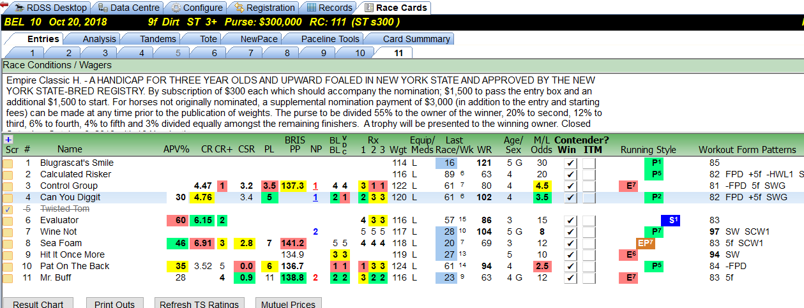Image resolution: width=804 pixels, height=308 pixels.
Task: Select race number 6 tab
Action: coord(214,53)
